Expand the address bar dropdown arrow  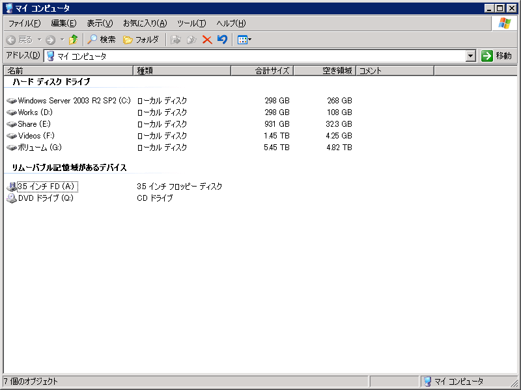pyautogui.click(x=471, y=56)
